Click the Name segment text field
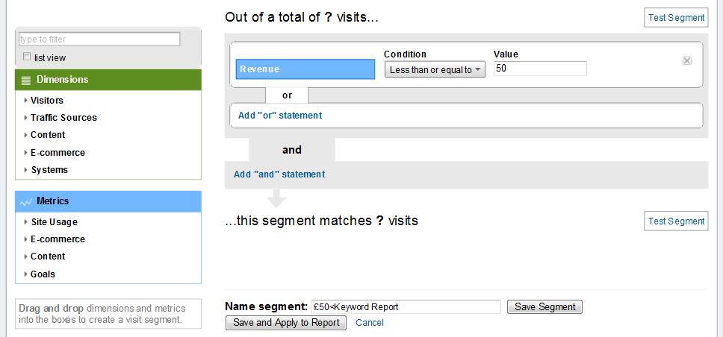723x337 pixels. point(406,306)
